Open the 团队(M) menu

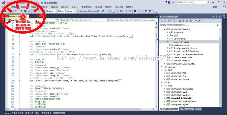coord(65,7)
